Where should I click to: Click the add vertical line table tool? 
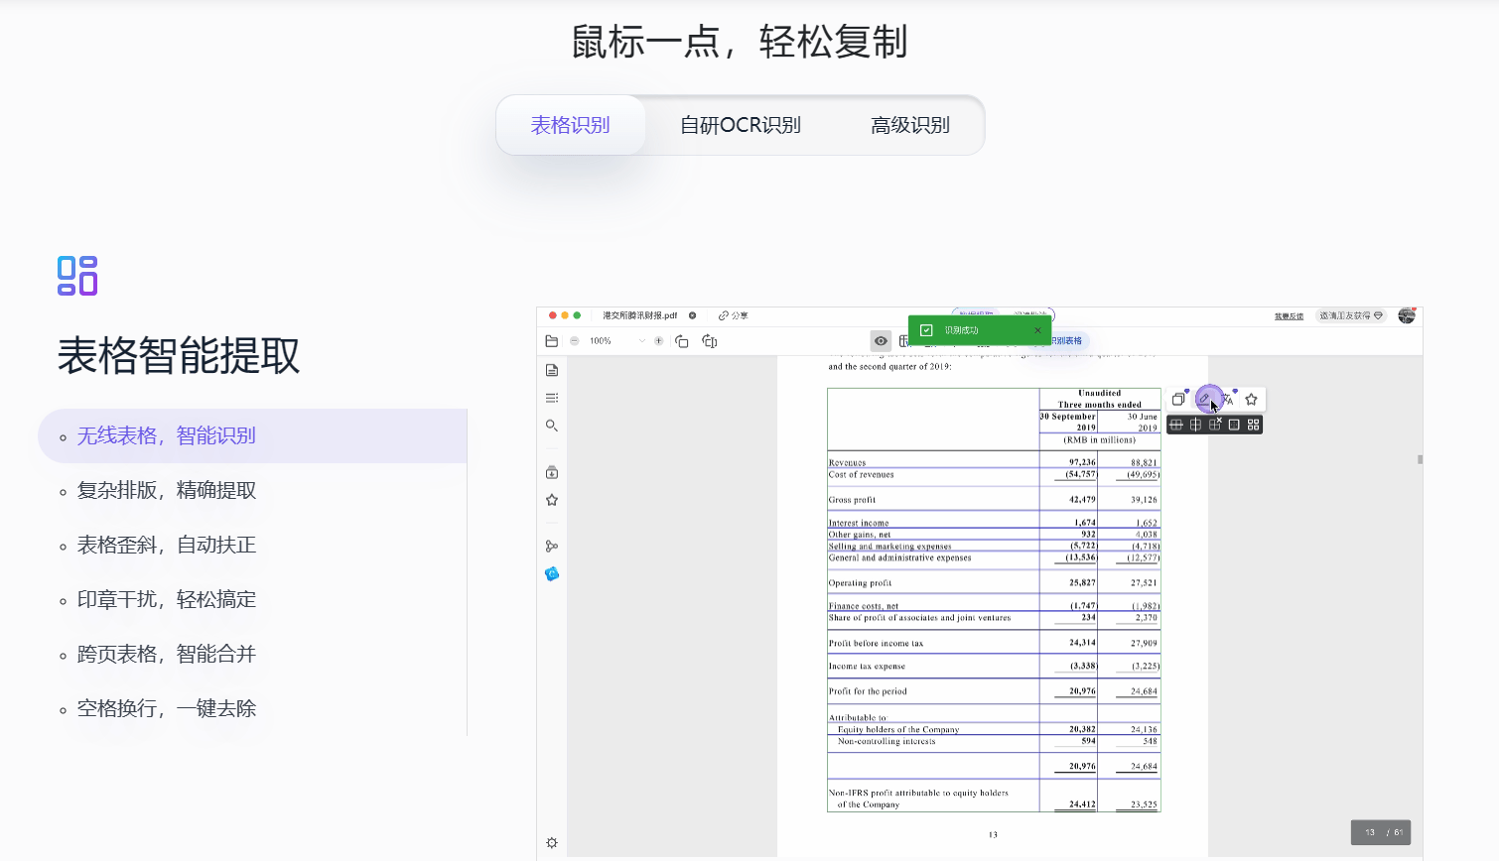click(x=1195, y=425)
